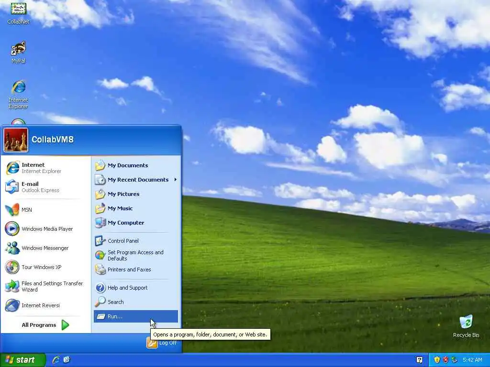The height and width of the screenshot is (367, 490).
Task: Open Windows Messenger
Action: pyautogui.click(x=45, y=248)
